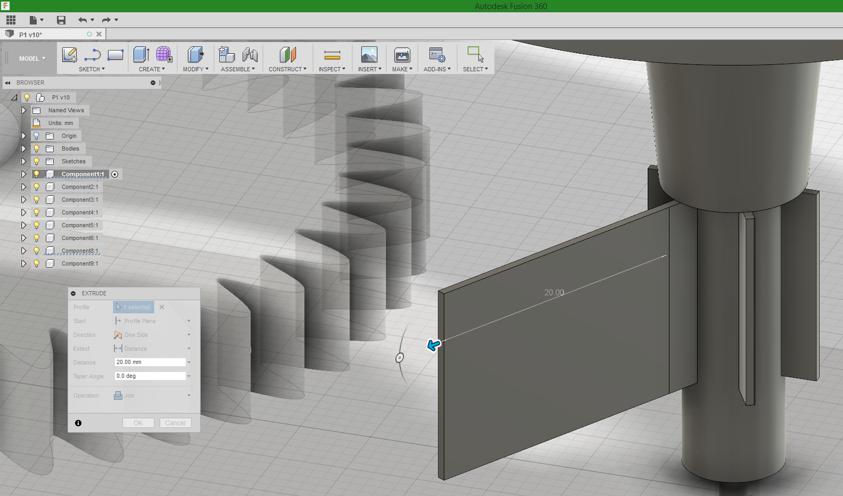Click the Taper Angle 0.0 deg field
Viewport: 843px width, 496px height.
click(x=150, y=376)
